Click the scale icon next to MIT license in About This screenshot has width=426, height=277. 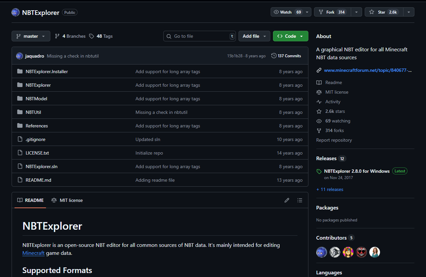(x=319, y=92)
